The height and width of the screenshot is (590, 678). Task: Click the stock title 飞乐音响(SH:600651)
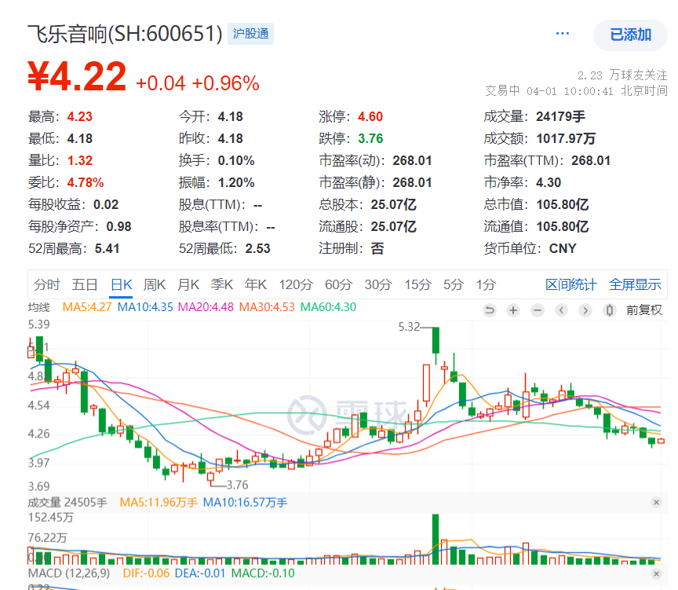coord(125,34)
